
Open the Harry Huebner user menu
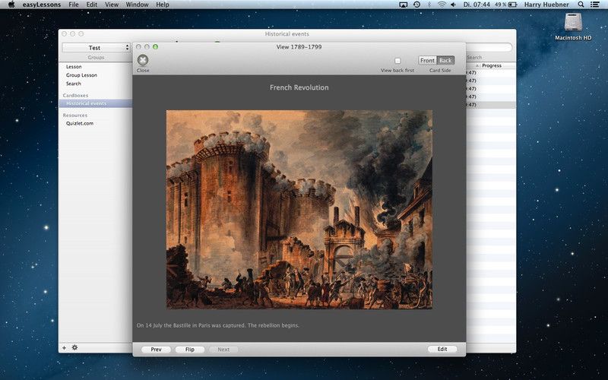(x=546, y=5)
